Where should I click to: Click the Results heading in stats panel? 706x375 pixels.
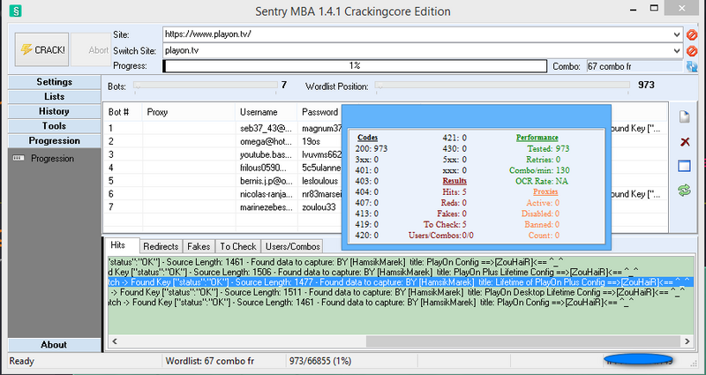click(x=454, y=181)
